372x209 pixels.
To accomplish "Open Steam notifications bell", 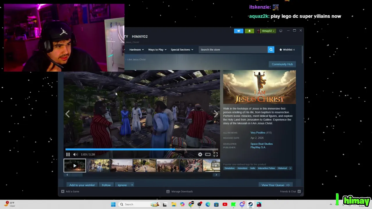I will pos(249,31).
